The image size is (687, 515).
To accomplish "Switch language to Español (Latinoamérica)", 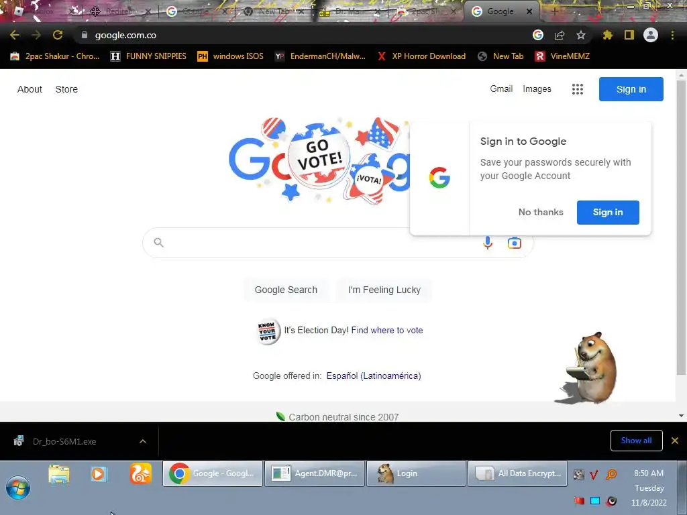I will click(374, 376).
